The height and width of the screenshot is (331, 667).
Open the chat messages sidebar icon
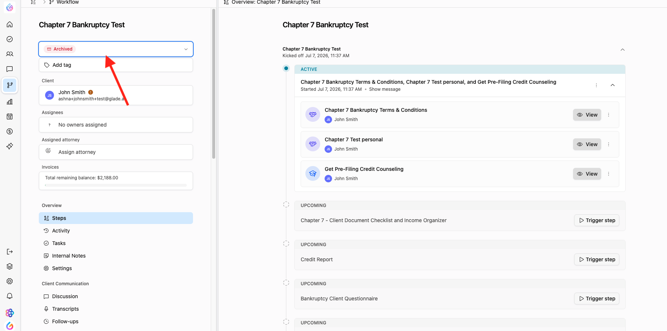[x=10, y=69]
